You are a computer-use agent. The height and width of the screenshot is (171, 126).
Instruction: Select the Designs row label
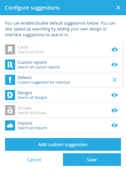(x=25, y=93)
